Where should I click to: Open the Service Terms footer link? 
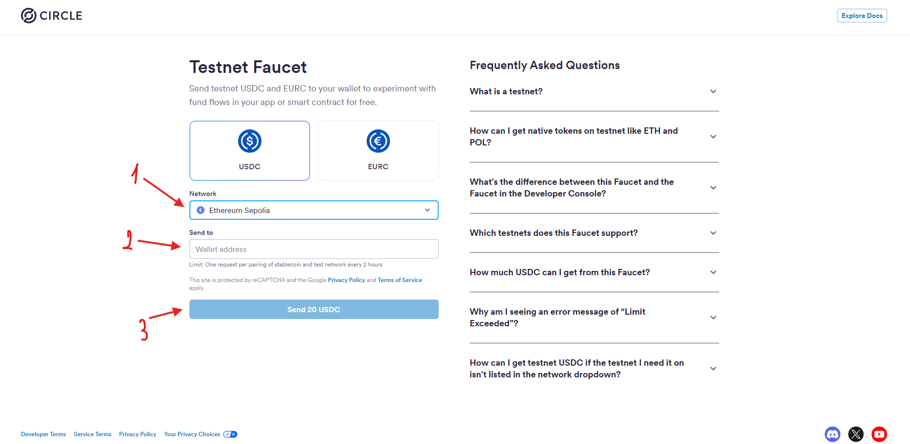93,434
